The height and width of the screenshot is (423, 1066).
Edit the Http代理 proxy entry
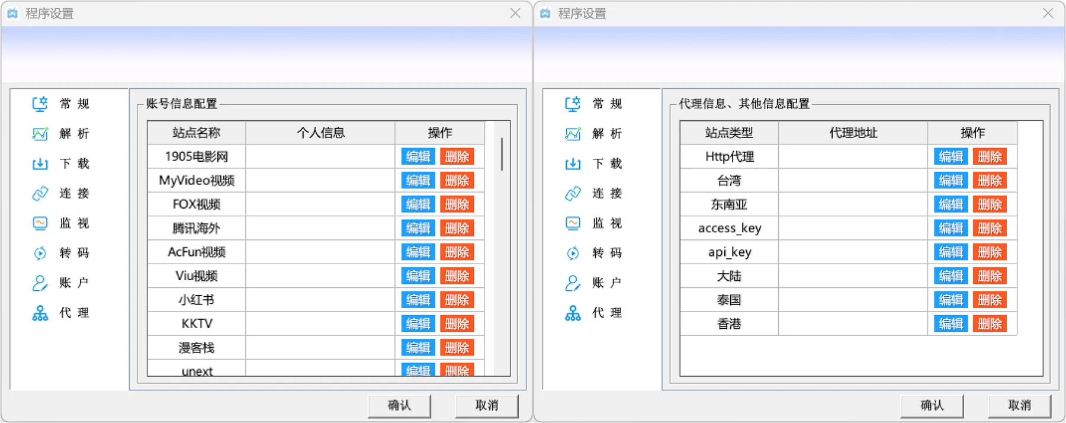point(951,156)
